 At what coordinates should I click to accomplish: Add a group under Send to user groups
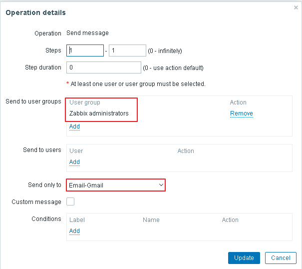(x=74, y=126)
